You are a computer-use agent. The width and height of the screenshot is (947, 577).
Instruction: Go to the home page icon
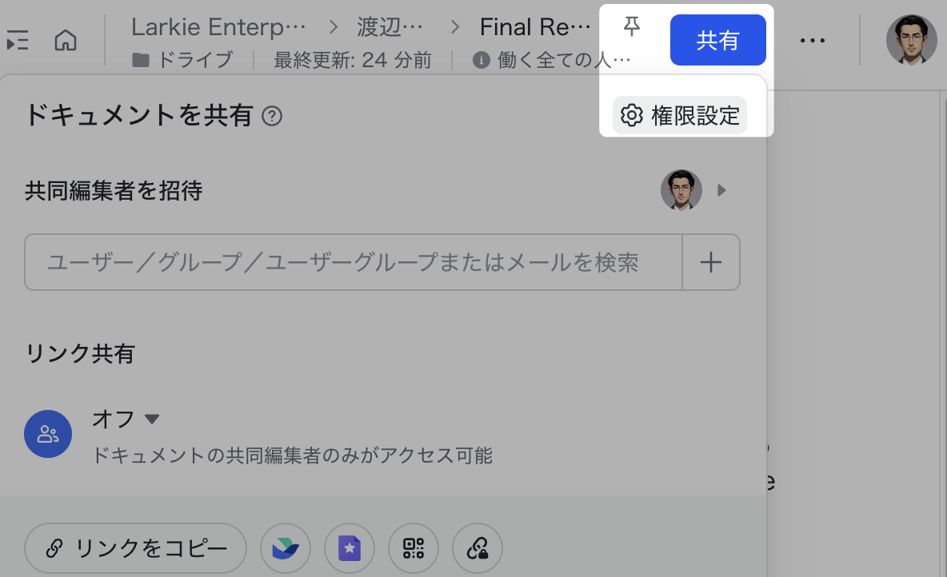[66, 40]
